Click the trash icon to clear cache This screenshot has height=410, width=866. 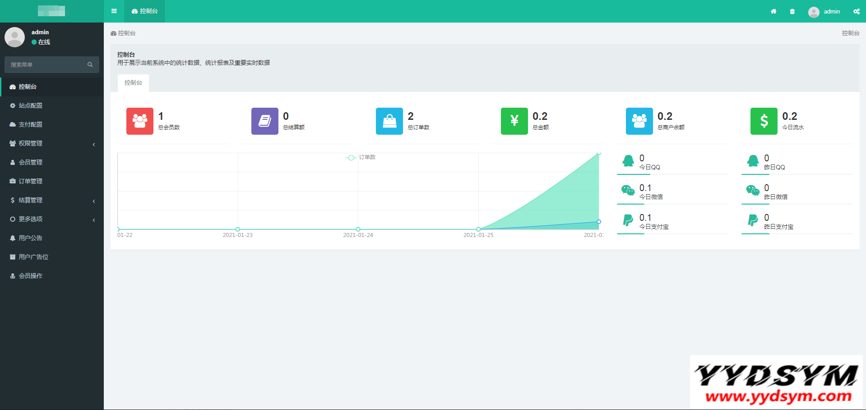[x=792, y=11]
